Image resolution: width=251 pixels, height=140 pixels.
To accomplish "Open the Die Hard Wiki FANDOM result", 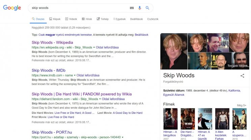I will click(x=82, y=94).
